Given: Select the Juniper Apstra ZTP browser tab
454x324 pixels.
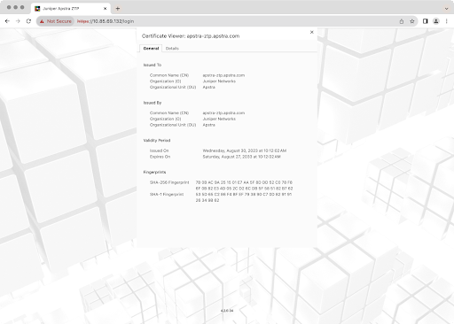Looking at the screenshot, I should 71,9.
